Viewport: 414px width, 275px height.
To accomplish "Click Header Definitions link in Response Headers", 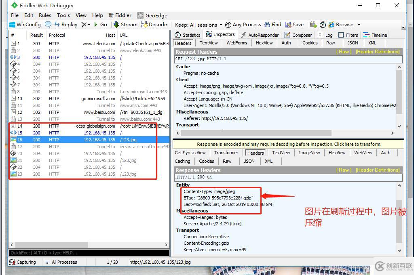I will pos(378,170).
